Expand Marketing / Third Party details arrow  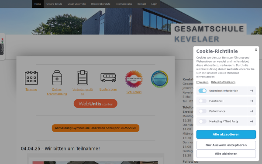click(x=252, y=121)
